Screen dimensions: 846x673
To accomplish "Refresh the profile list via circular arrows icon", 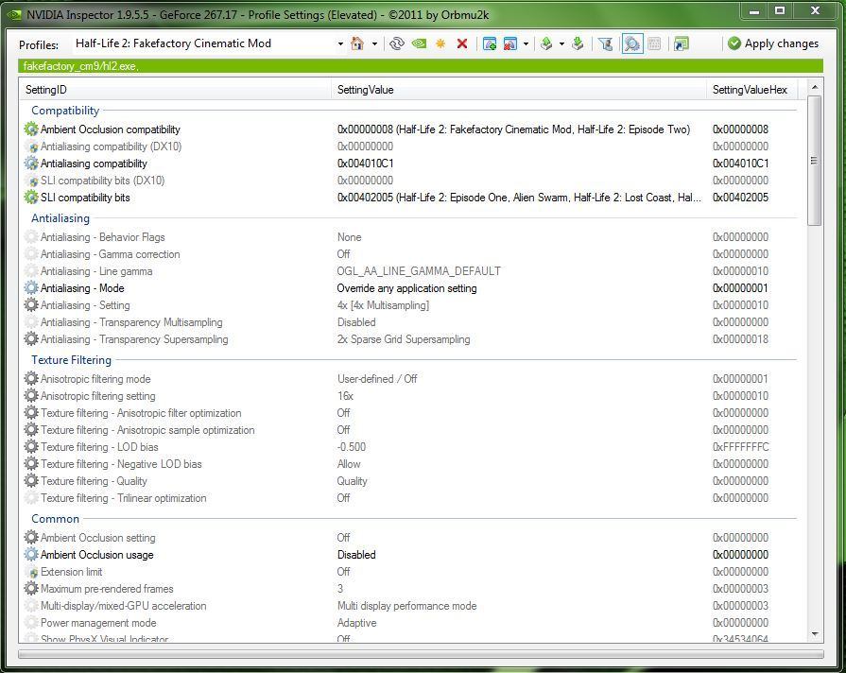I will [x=397, y=43].
